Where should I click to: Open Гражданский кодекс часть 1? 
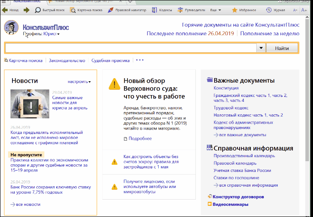point(242,96)
